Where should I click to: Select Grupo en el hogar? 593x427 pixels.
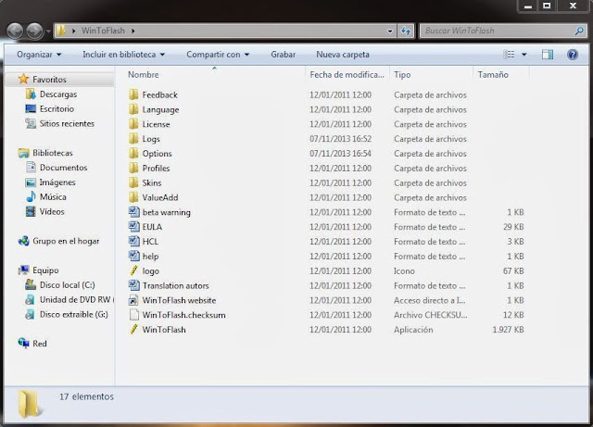[x=66, y=241]
